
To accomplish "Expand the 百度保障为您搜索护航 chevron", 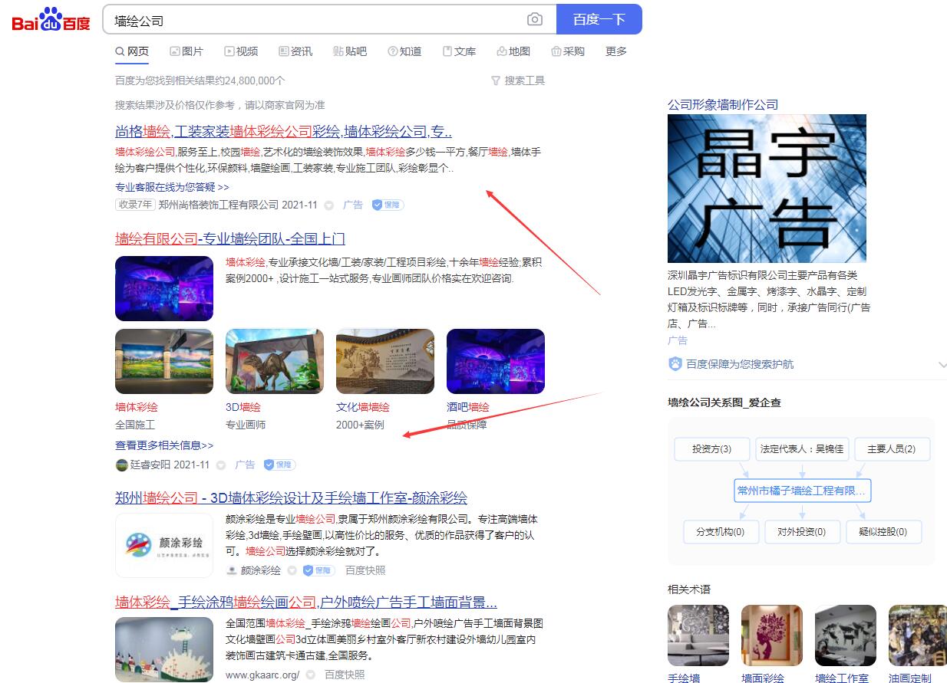I will (x=942, y=365).
